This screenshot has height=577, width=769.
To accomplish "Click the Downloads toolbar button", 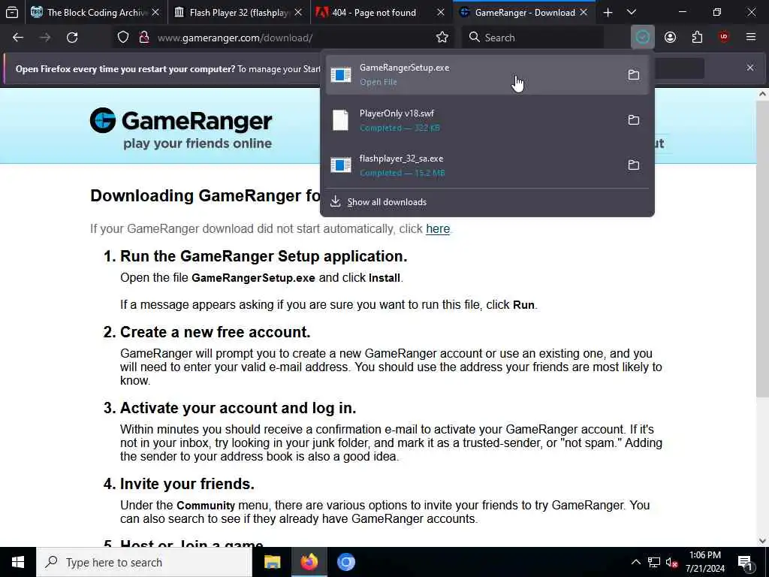I will pos(643,38).
